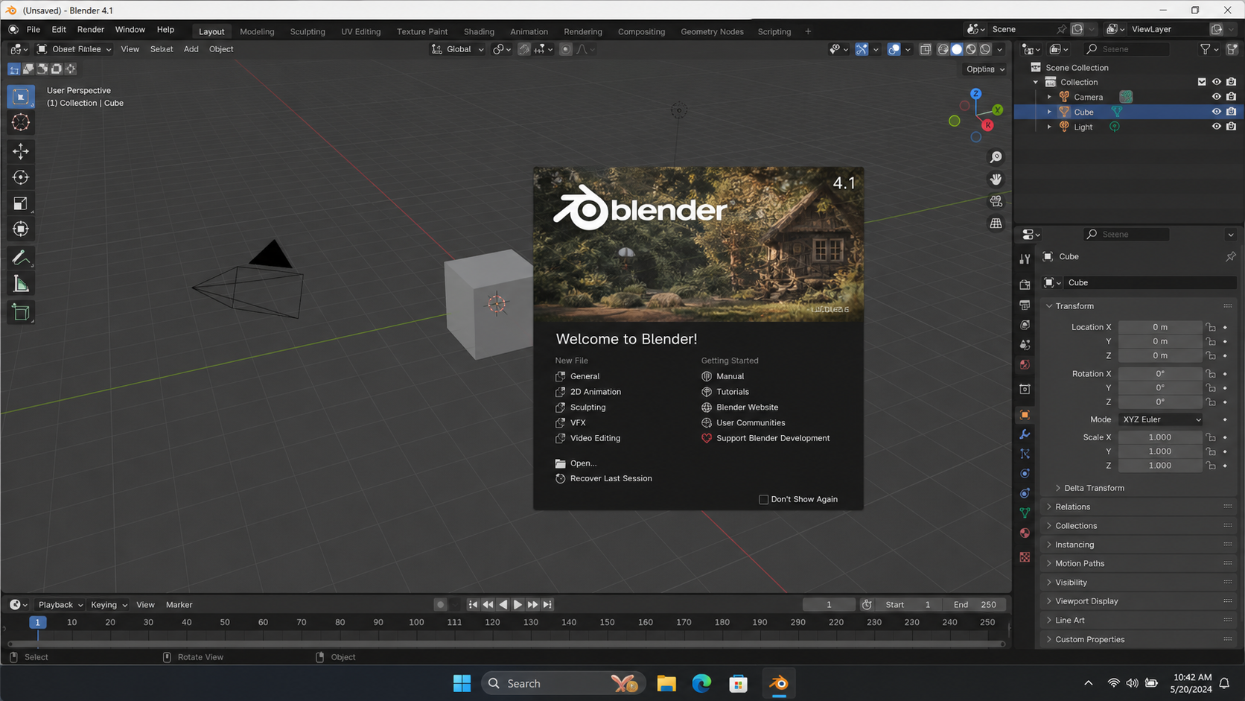Select the Rotate tool
The width and height of the screenshot is (1245, 701).
21,177
